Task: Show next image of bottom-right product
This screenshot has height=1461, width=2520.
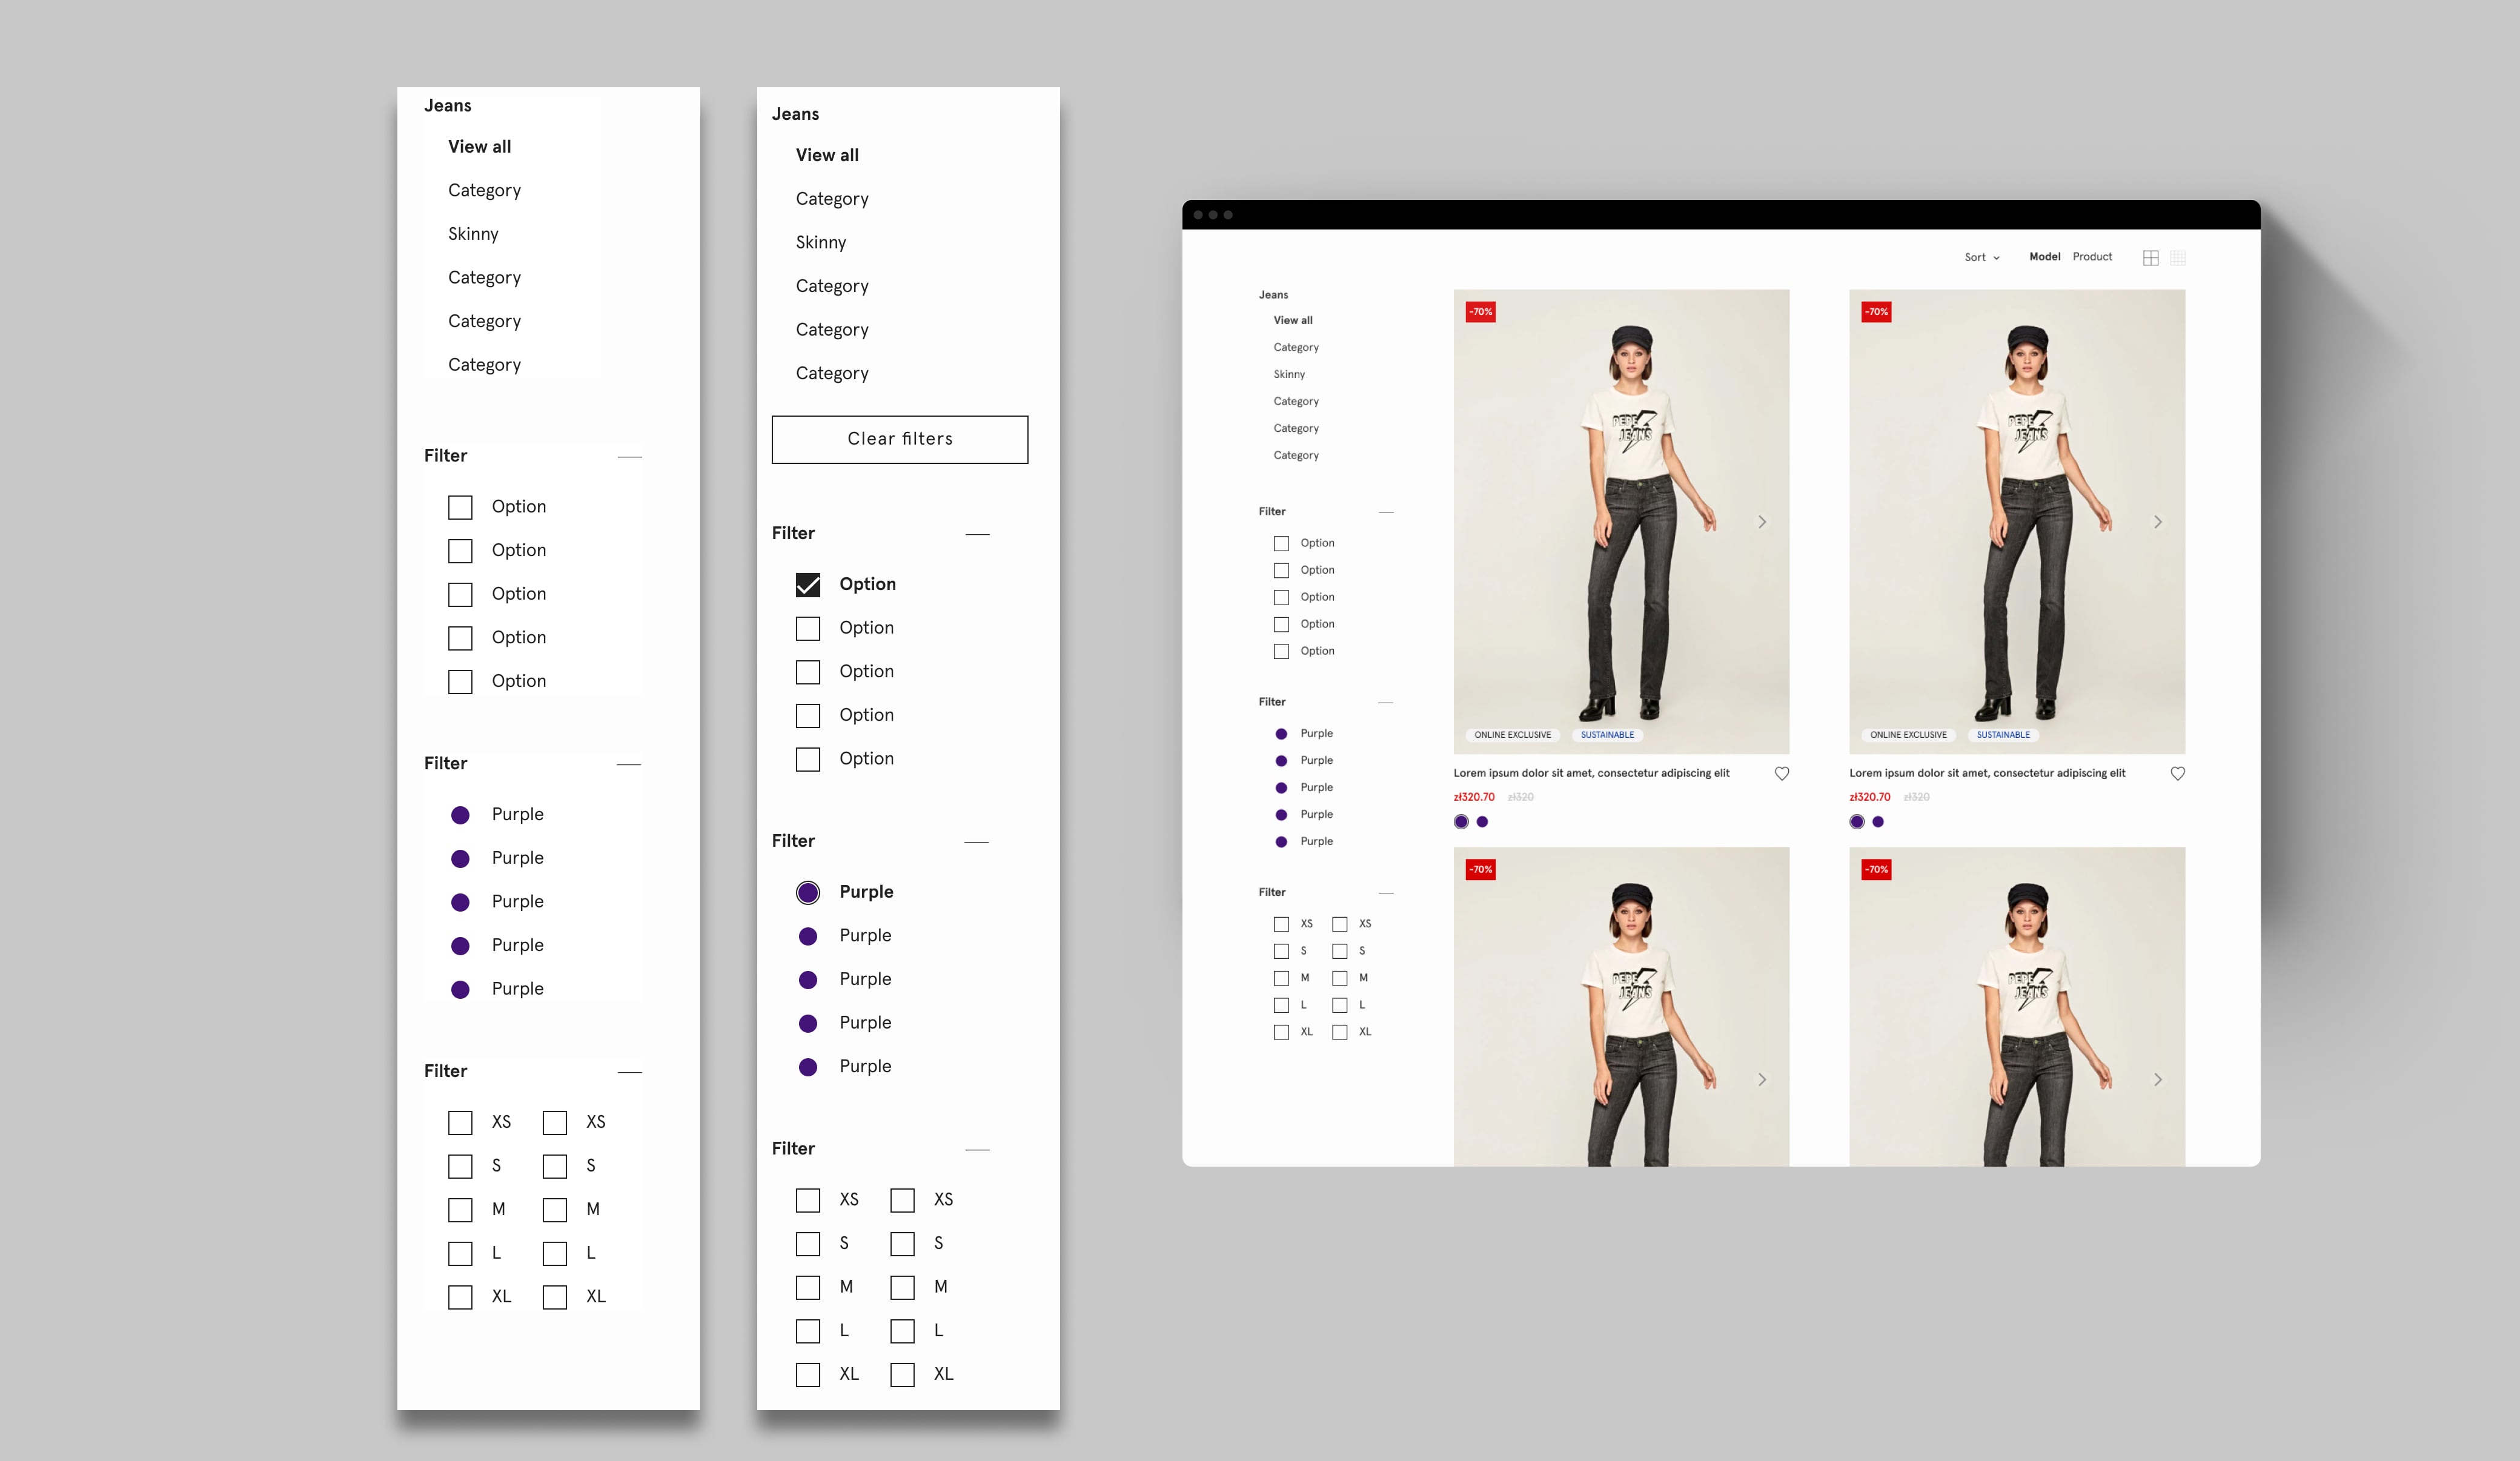Action: 2157,1079
